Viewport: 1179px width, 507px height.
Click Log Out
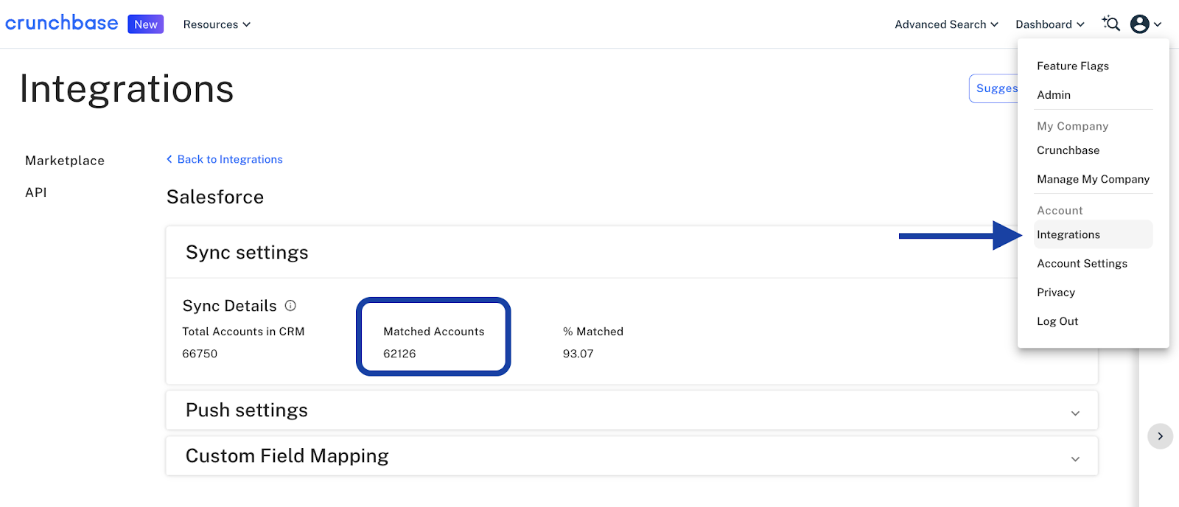tap(1057, 321)
